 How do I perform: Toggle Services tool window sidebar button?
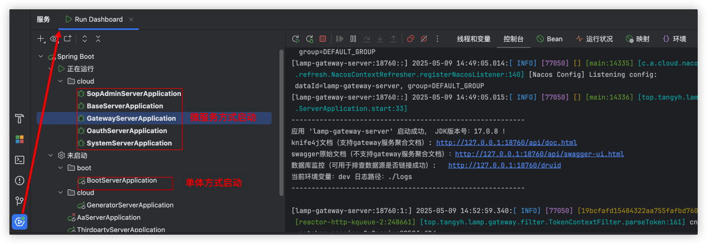click(x=20, y=222)
